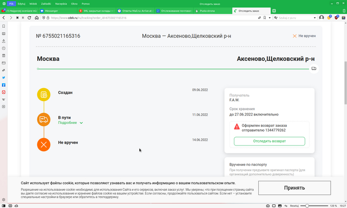Open the bookmarks panel in sidebar
The image size is (347, 208).
click(x=4, y=26)
